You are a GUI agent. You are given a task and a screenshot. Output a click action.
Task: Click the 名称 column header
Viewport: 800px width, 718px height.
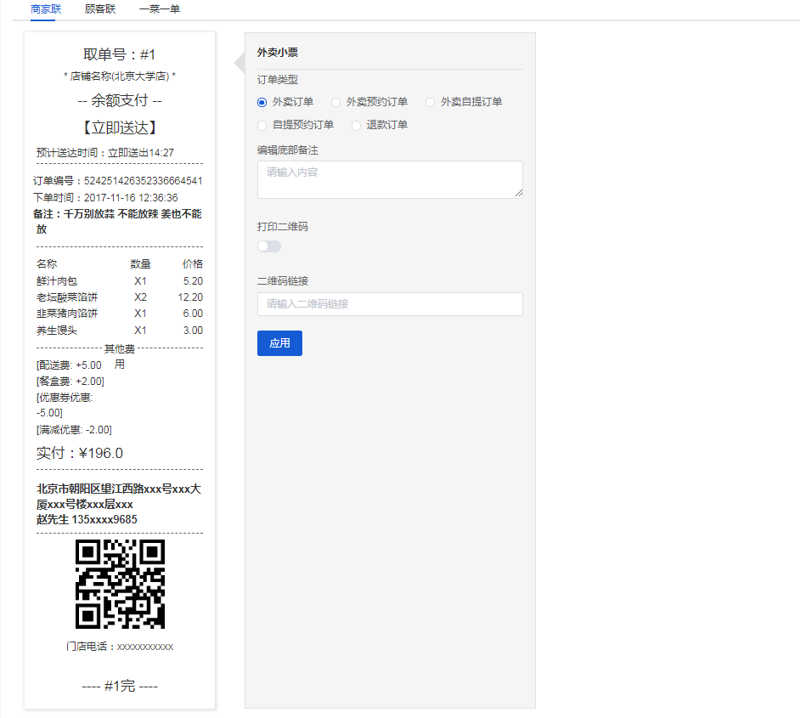point(47,263)
